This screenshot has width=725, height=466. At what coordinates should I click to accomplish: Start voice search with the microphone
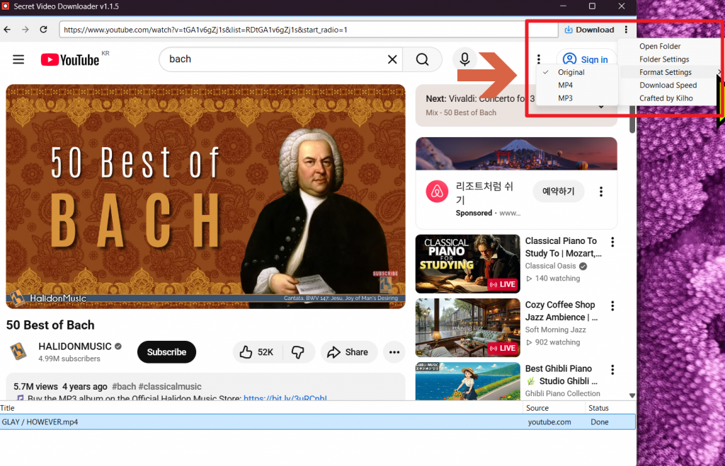pos(464,59)
